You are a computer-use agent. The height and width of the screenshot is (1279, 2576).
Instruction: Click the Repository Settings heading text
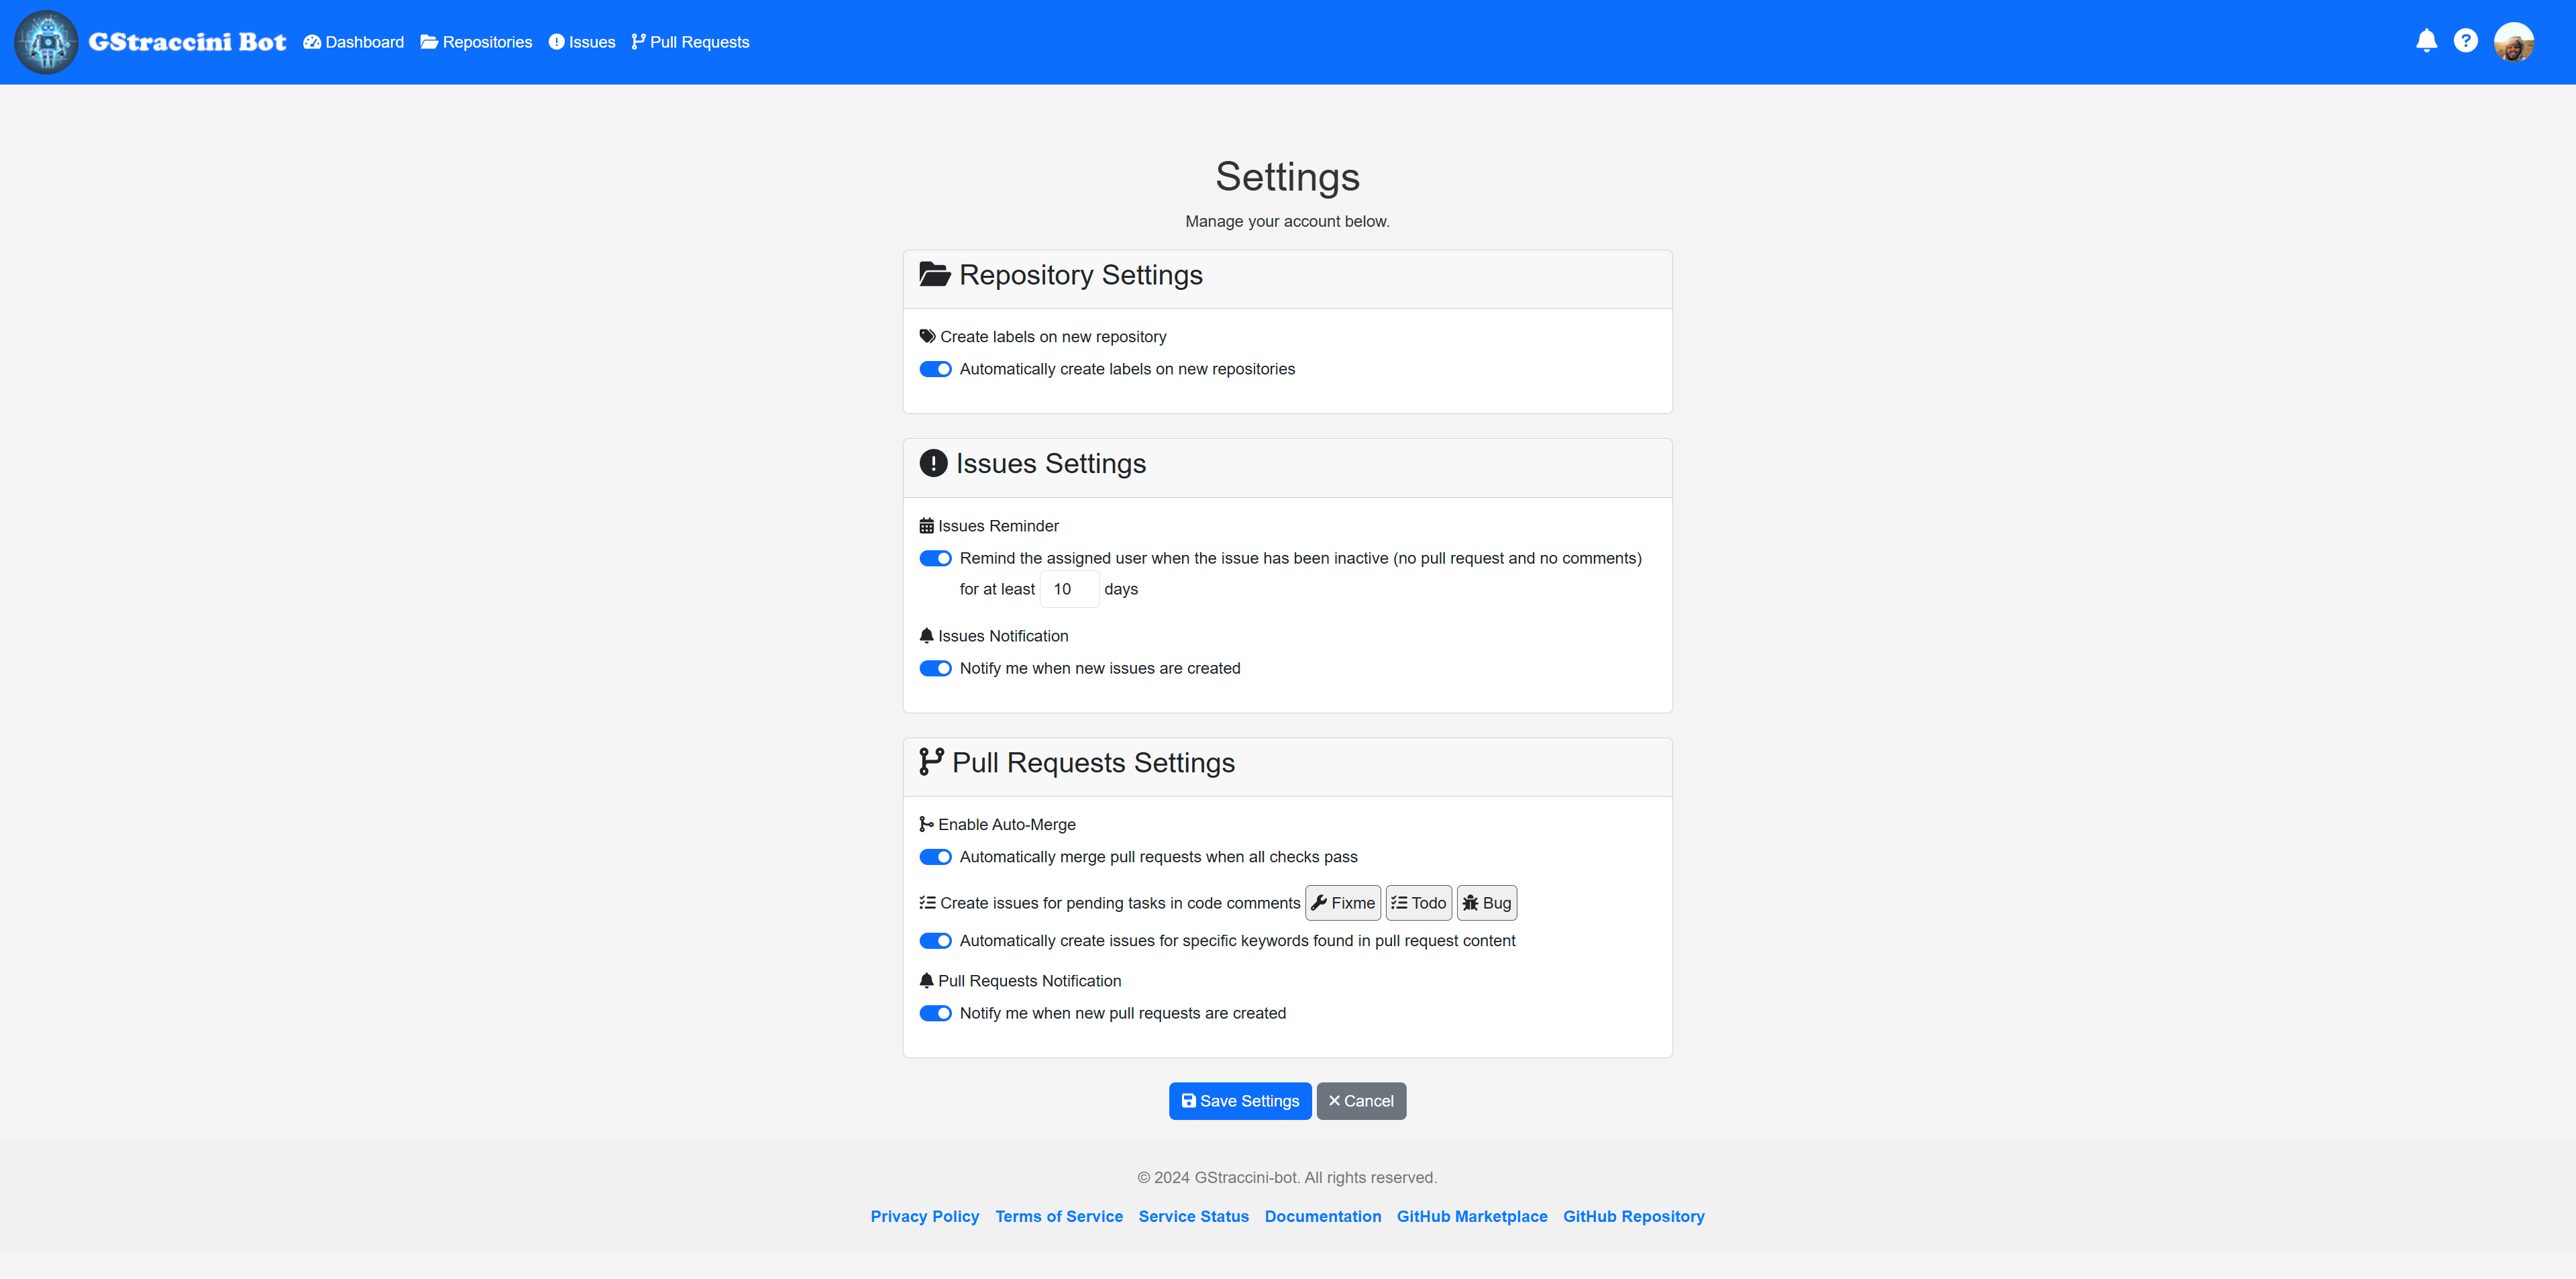click(x=1081, y=275)
